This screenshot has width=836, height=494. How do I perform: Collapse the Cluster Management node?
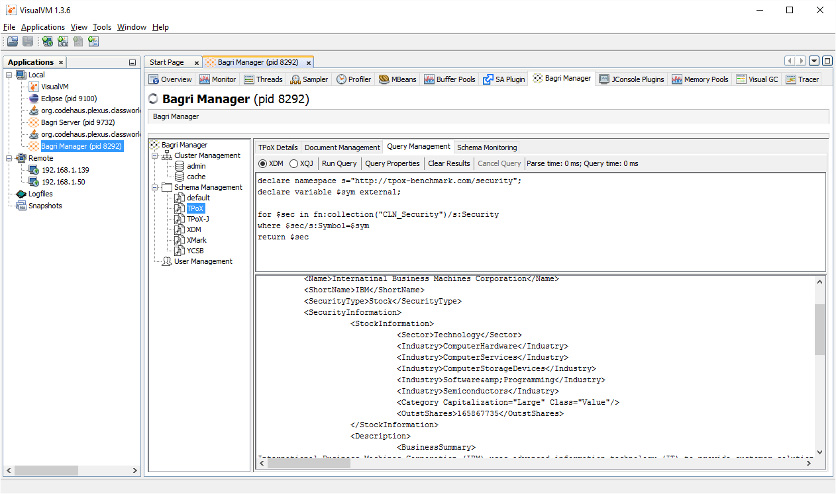pos(155,155)
